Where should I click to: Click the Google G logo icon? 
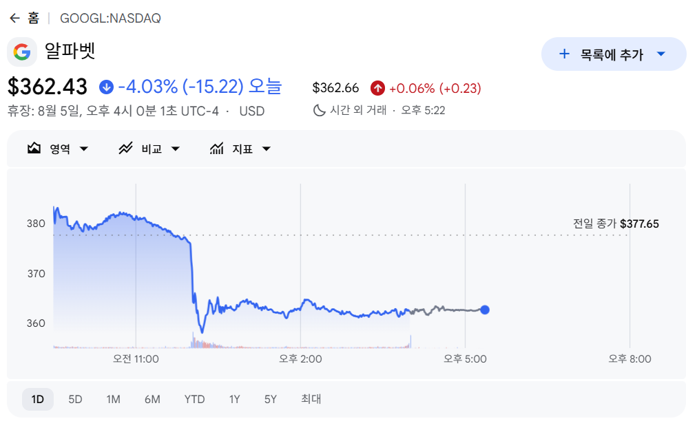click(22, 52)
